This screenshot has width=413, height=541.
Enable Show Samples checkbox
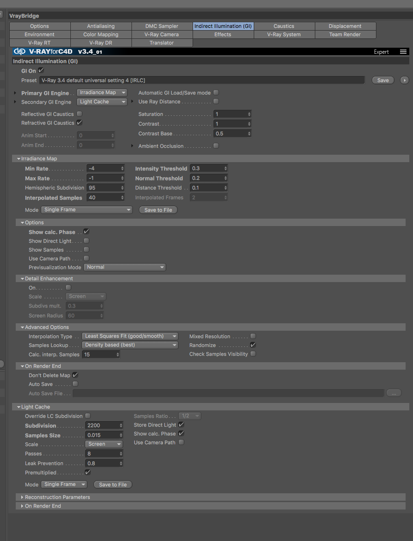[86, 250]
